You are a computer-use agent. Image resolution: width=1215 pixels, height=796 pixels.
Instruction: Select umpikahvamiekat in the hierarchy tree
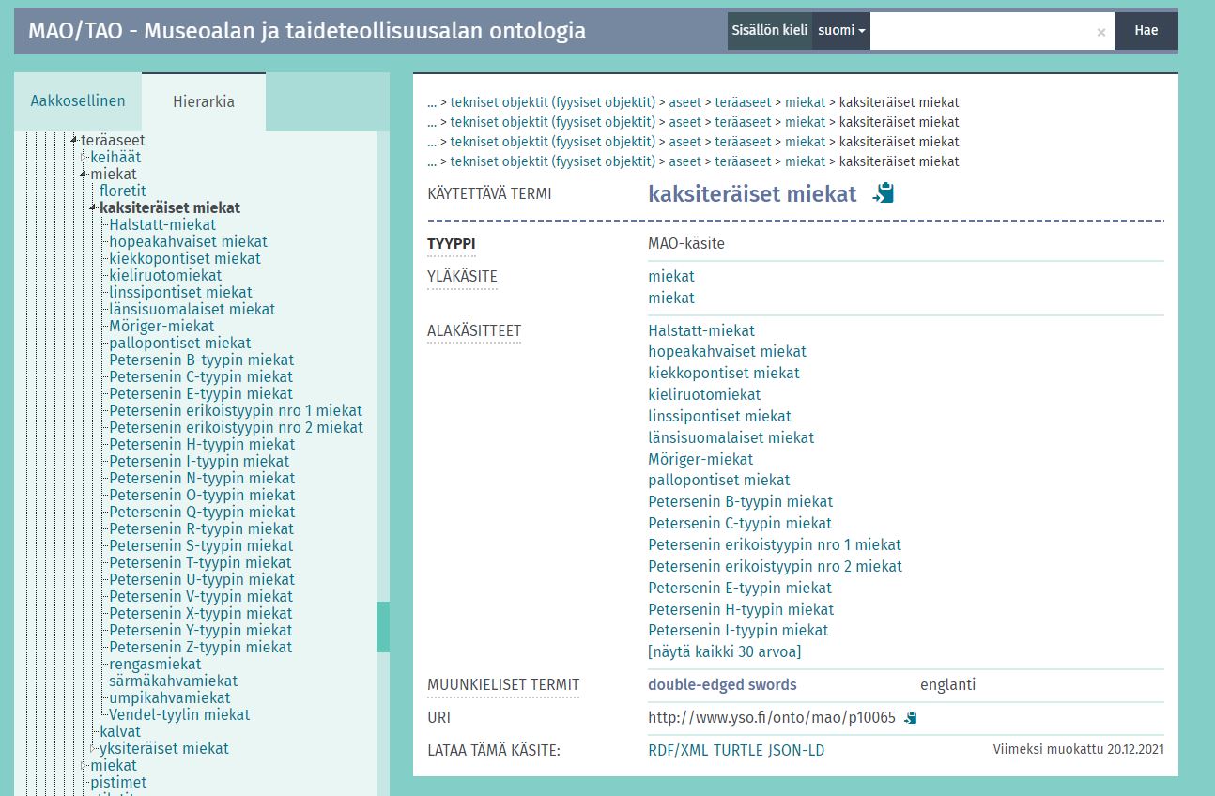tap(169, 697)
